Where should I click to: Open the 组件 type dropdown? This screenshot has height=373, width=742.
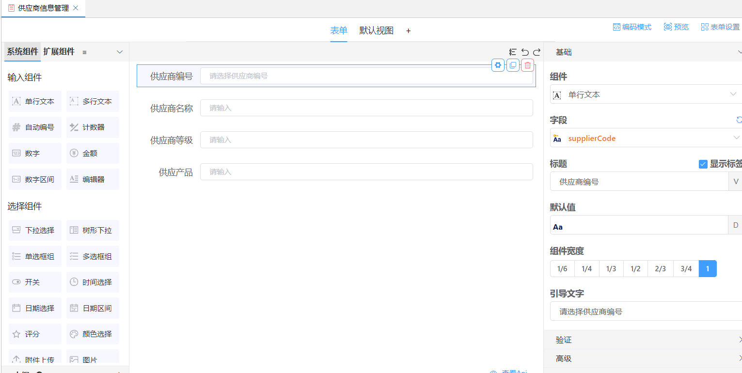[645, 94]
